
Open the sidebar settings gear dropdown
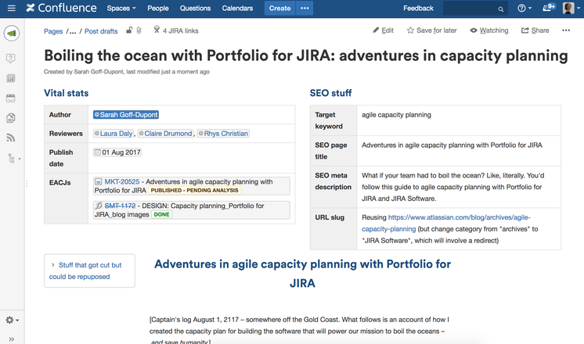pos(12,320)
